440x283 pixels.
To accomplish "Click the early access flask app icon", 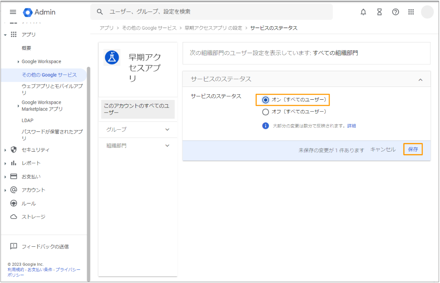I will (112, 58).
